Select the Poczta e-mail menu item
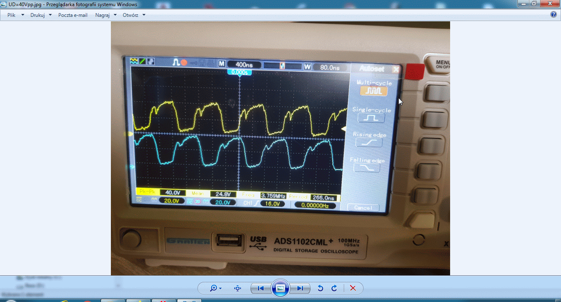This screenshot has width=561, height=302. [73, 15]
